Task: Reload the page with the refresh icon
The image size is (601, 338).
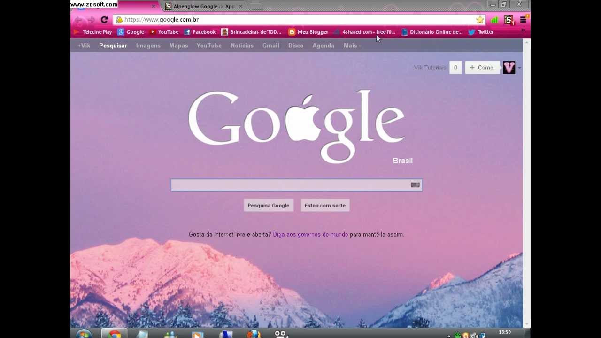Action: 104,20
